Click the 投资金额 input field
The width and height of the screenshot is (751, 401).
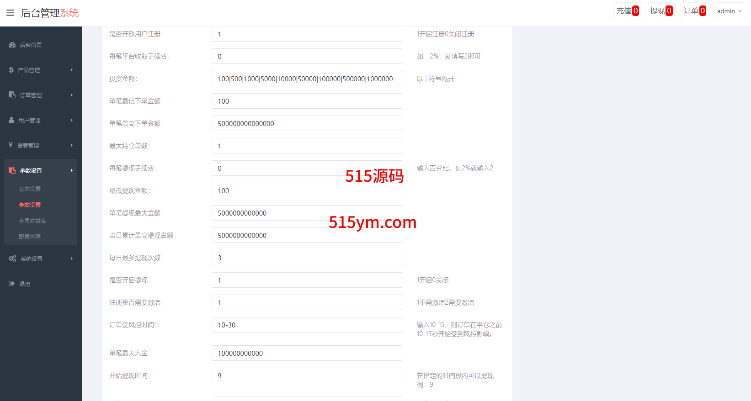(307, 79)
